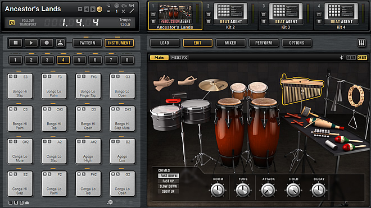Click the Tune knob
Viewport: 371px width, 208px height.
pos(243,190)
